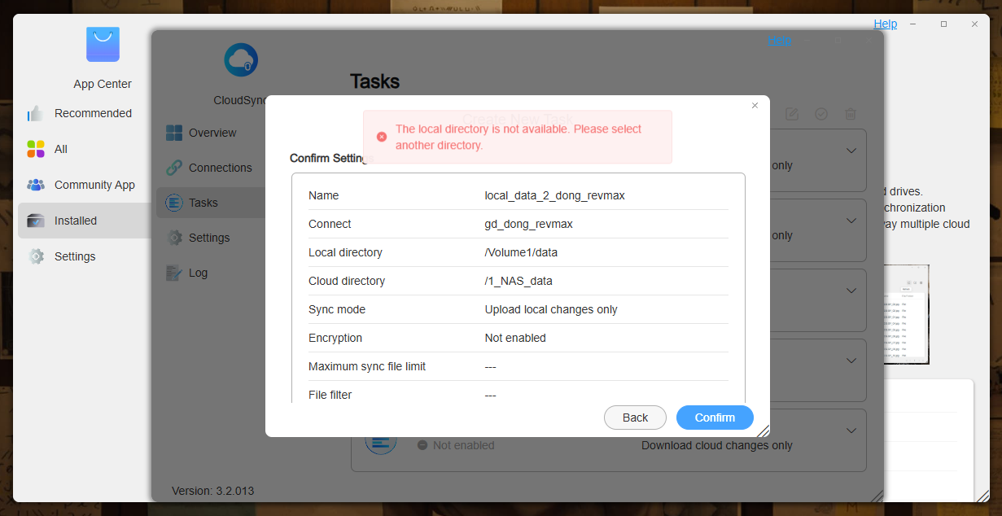Minimize the App Center window
Viewport: 1002px width, 516px height.
[912, 24]
